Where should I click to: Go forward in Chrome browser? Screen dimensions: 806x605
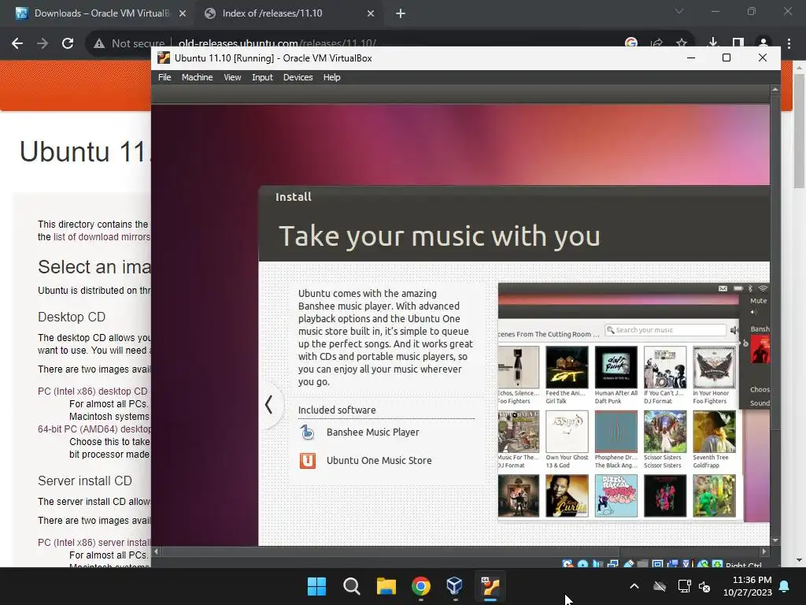coord(43,43)
